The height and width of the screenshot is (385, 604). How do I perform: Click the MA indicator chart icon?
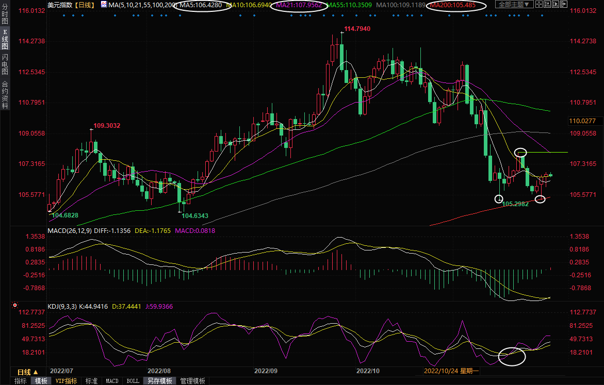(x=104, y=5)
